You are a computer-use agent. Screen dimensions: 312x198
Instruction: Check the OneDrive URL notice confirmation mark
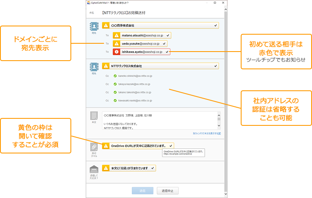(171, 146)
